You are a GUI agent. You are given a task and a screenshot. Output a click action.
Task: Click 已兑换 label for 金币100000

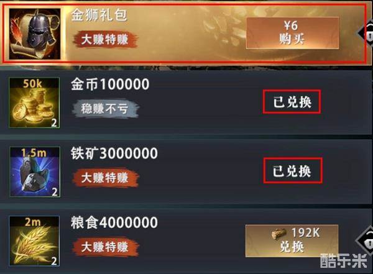pyautogui.click(x=292, y=102)
